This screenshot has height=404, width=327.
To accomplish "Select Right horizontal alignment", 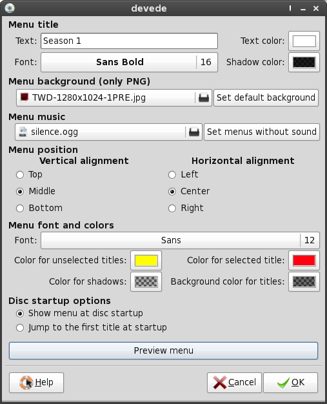I will (172, 208).
